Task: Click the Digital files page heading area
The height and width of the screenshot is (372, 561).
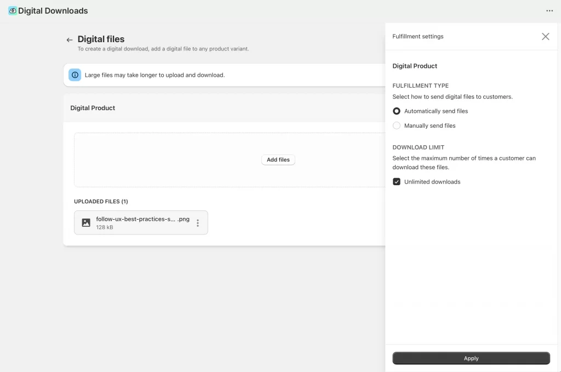Action: point(101,39)
